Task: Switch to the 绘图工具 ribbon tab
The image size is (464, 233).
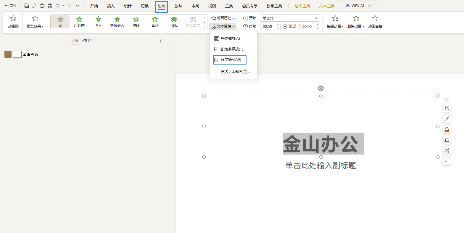Action: pos(302,6)
